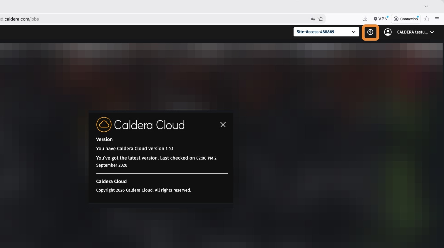Close the Caldera Cloud version dialog

pos(223,125)
